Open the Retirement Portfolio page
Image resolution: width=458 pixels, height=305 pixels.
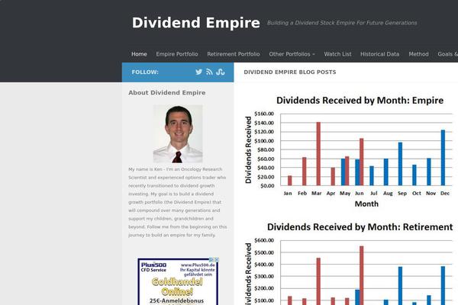pyautogui.click(x=234, y=54)
